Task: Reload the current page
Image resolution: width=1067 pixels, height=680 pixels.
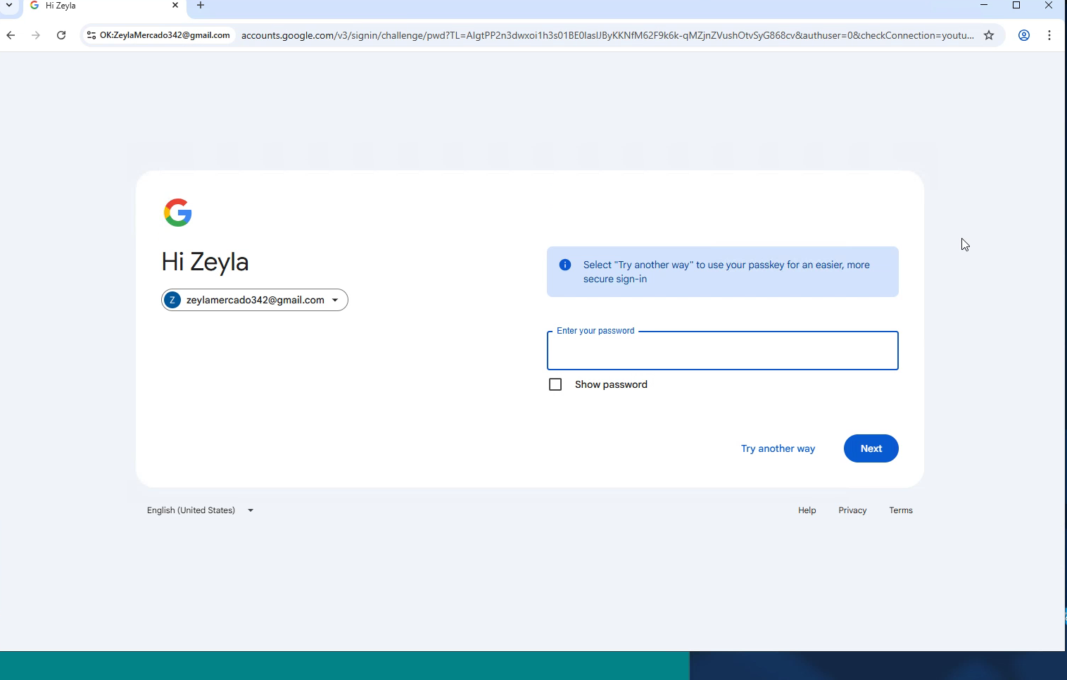Action: pos(61,35)
